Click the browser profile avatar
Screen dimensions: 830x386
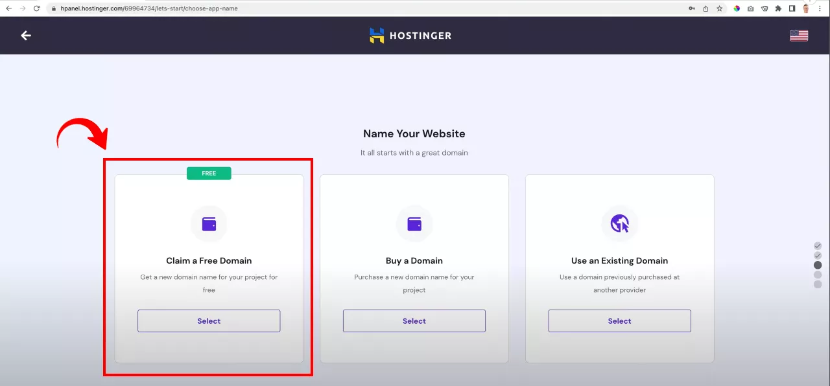tap(805, 8)
